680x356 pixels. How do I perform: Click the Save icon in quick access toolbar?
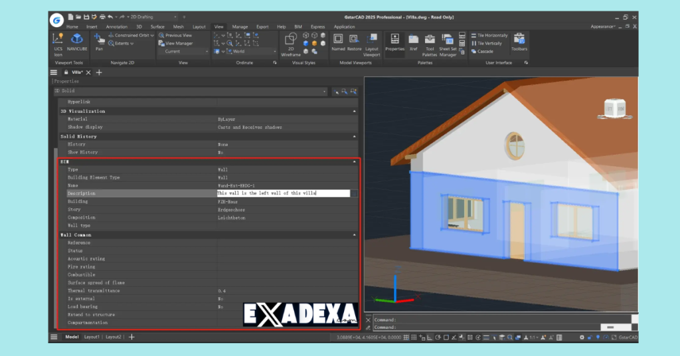click(86, 17)
